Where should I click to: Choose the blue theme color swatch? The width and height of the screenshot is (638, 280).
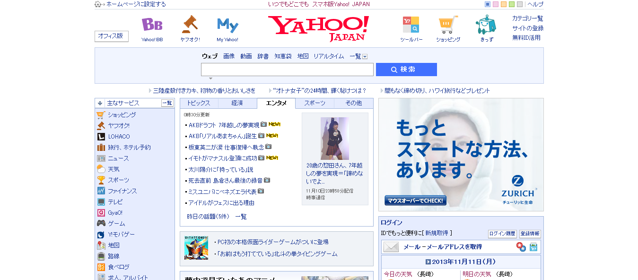coord(488,4)
